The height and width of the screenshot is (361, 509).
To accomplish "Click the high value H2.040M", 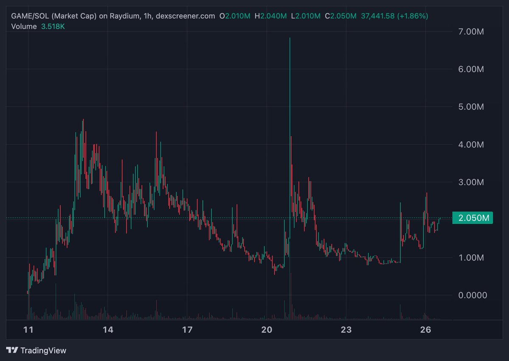I will tap(270, 16).
